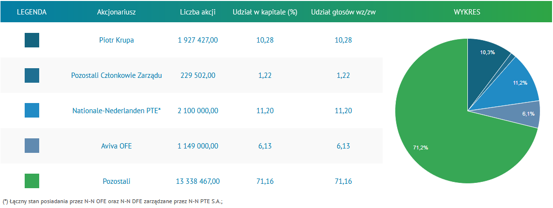Click the Aviva OFE legend color square

tap(32, 146)
